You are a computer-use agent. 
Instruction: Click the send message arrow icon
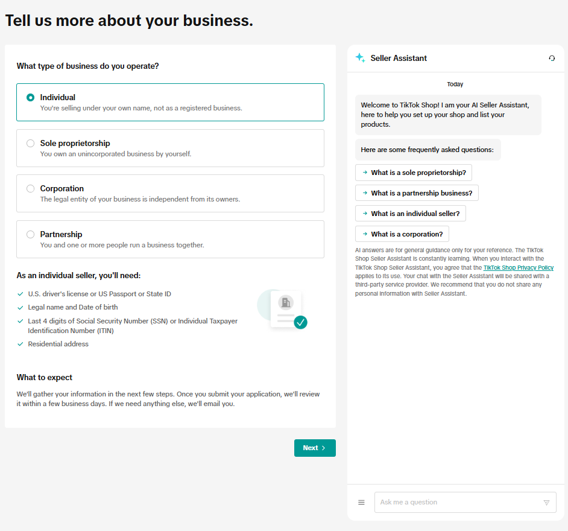[x=546, y=503]
